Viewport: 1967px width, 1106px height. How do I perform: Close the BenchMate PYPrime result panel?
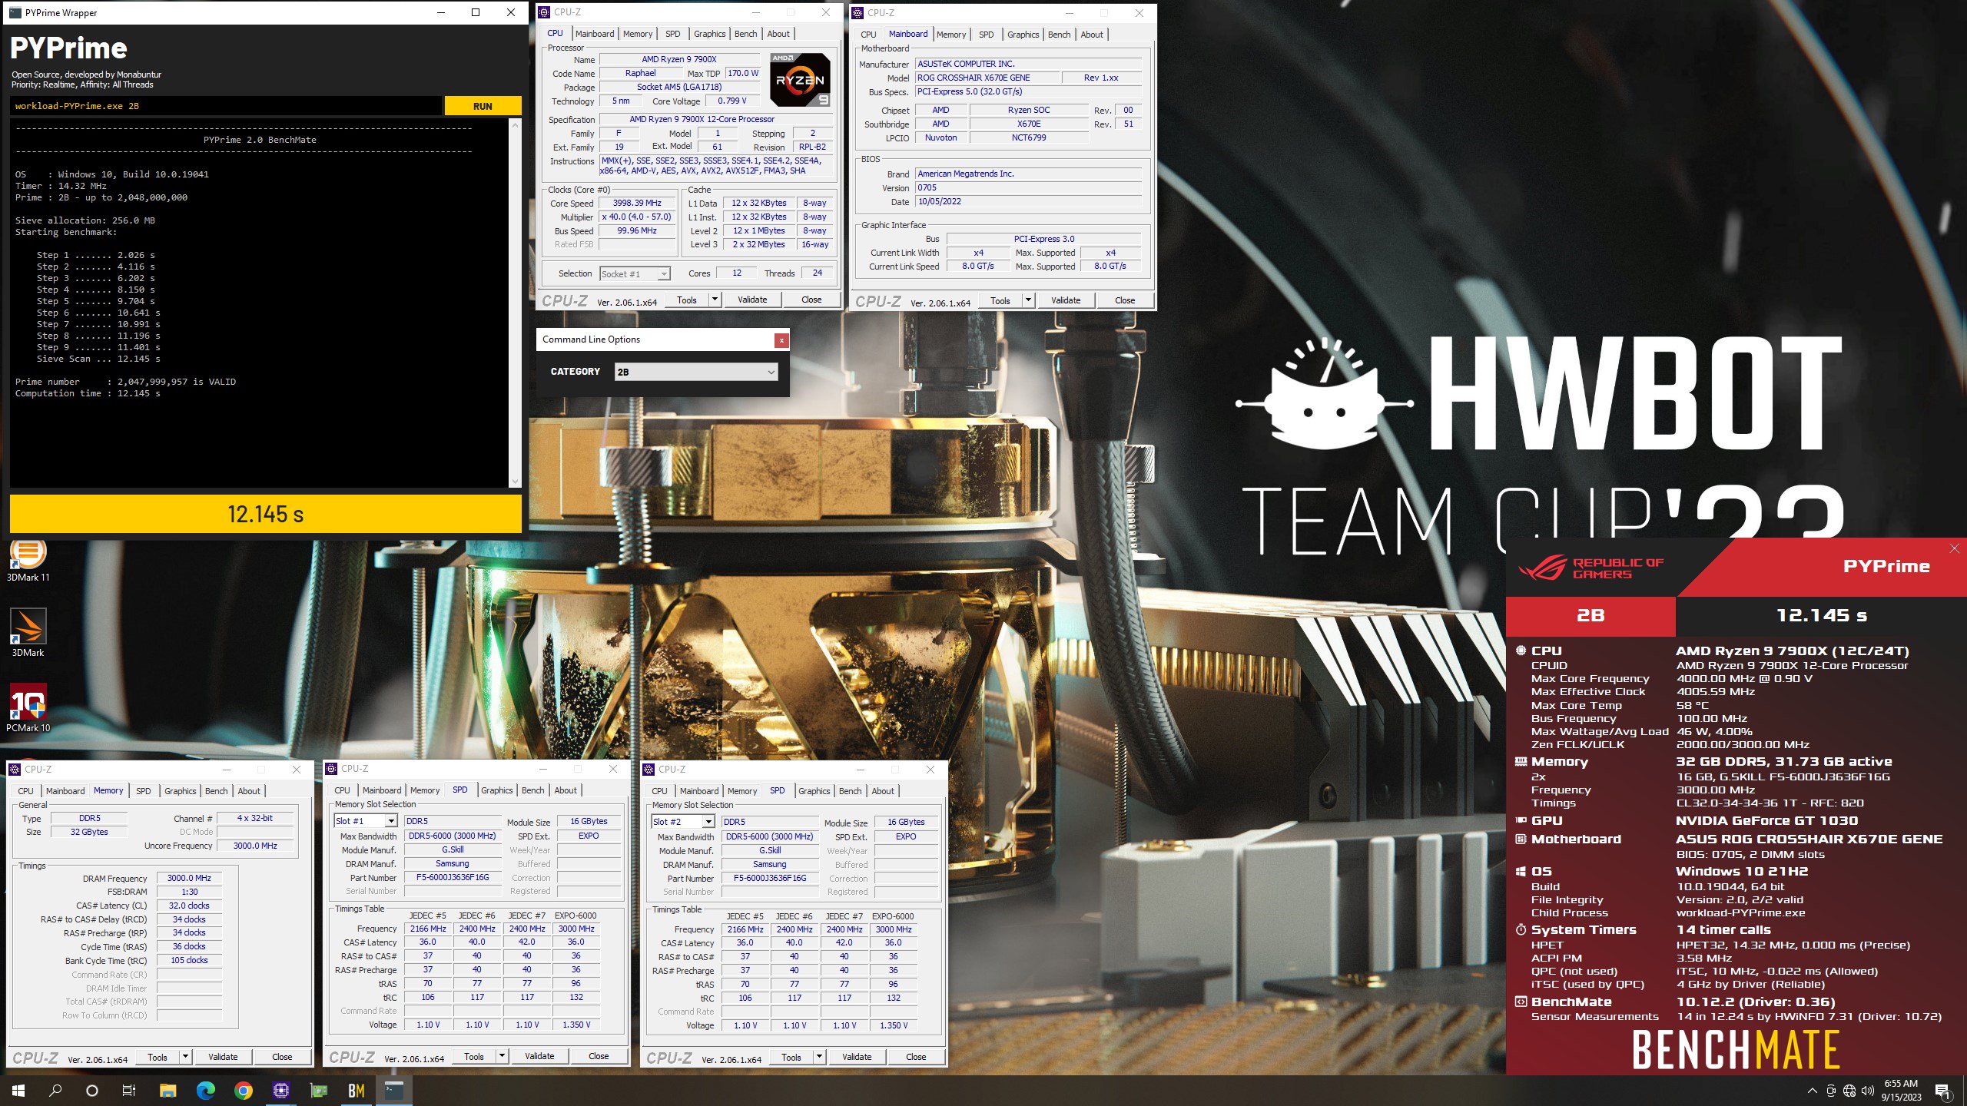tap(1954, 548)
